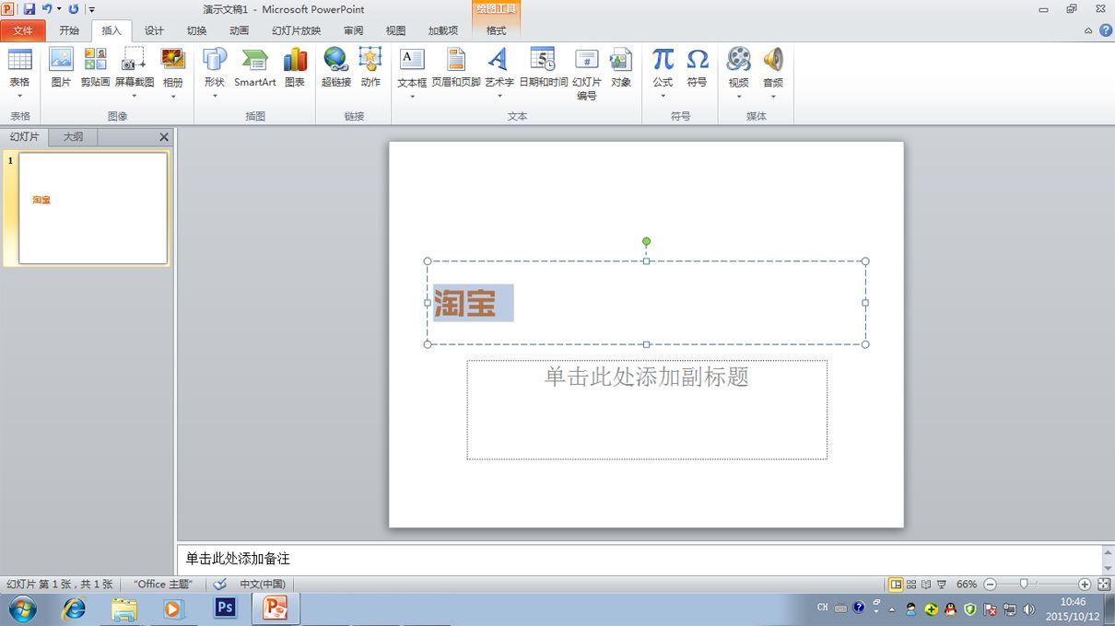
Task: Open the 幻灯片放映 Slide Show tab
Action: [297, 30]
